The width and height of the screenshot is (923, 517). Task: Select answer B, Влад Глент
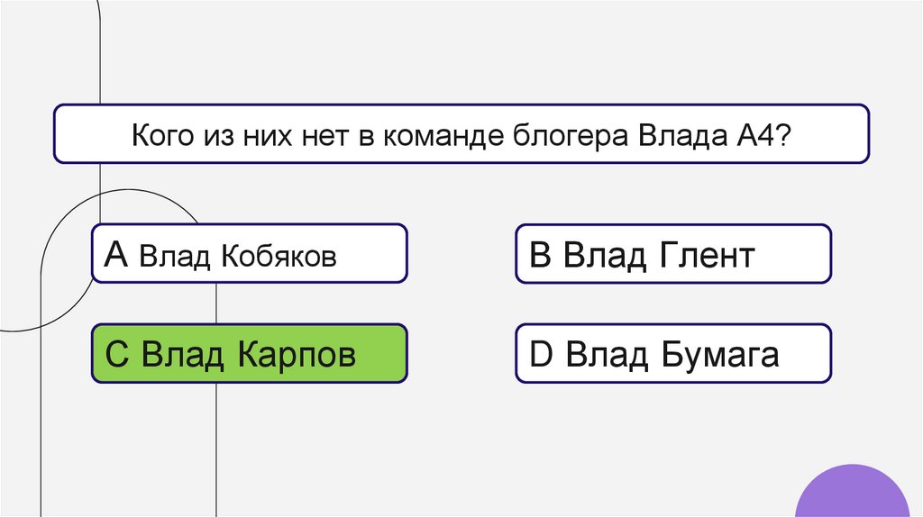(672, 254)
